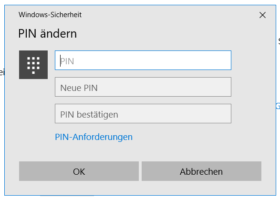280x199 pixels.
Task: Close the Windows-Sicherheit dialog with X
Action: (262, 15)
